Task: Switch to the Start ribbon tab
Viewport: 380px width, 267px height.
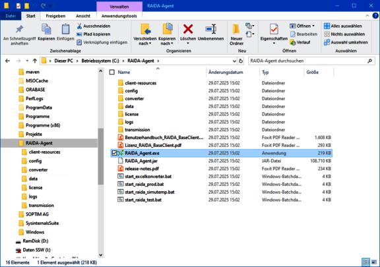Action: [31, 16]
